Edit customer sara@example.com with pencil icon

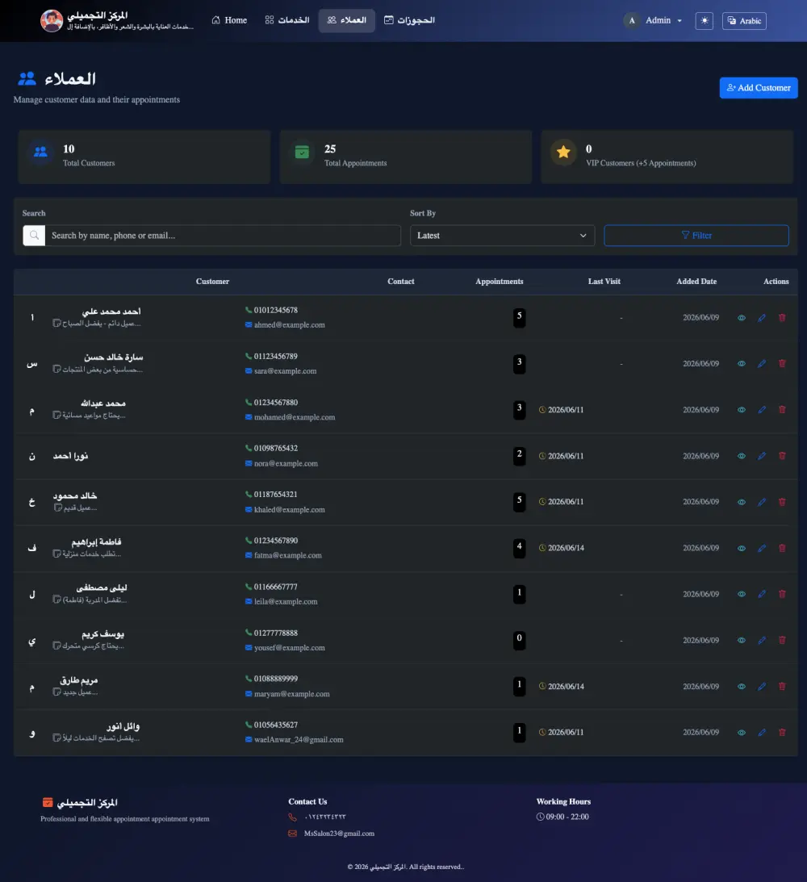[762, 364]
